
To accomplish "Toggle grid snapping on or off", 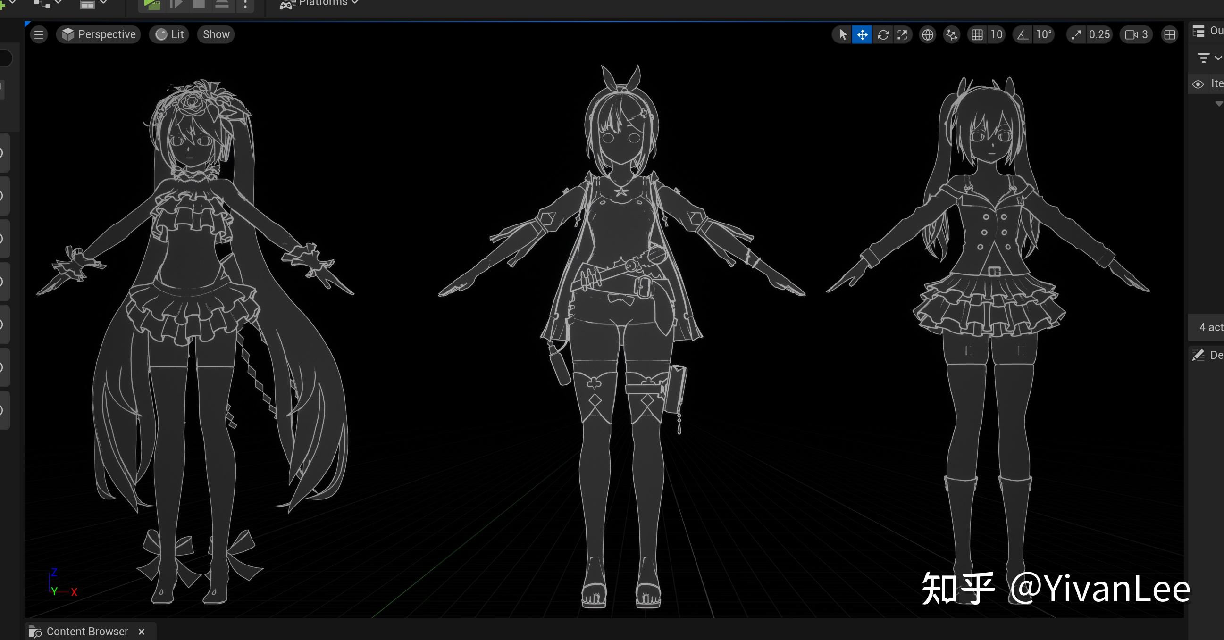I will point(978,34).
